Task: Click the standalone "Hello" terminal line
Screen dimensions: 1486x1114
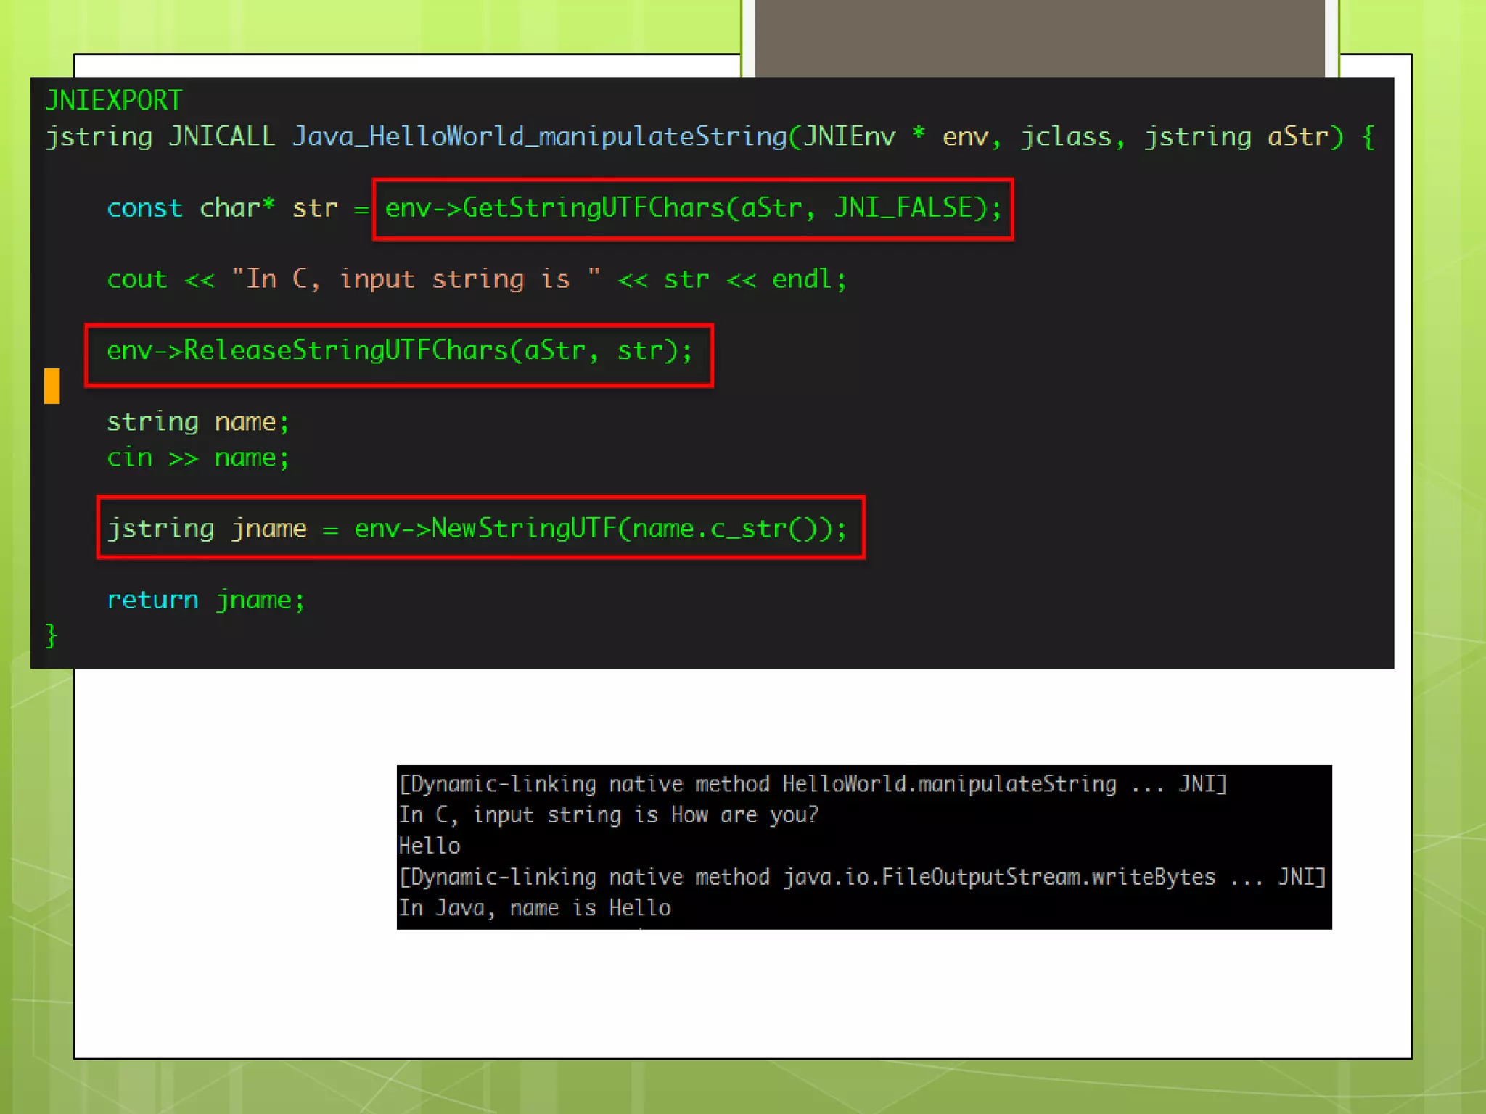Action: pos(429,846)
